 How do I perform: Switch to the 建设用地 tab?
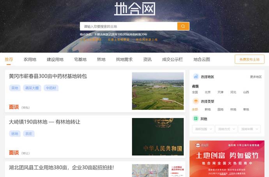coord(55,59)
